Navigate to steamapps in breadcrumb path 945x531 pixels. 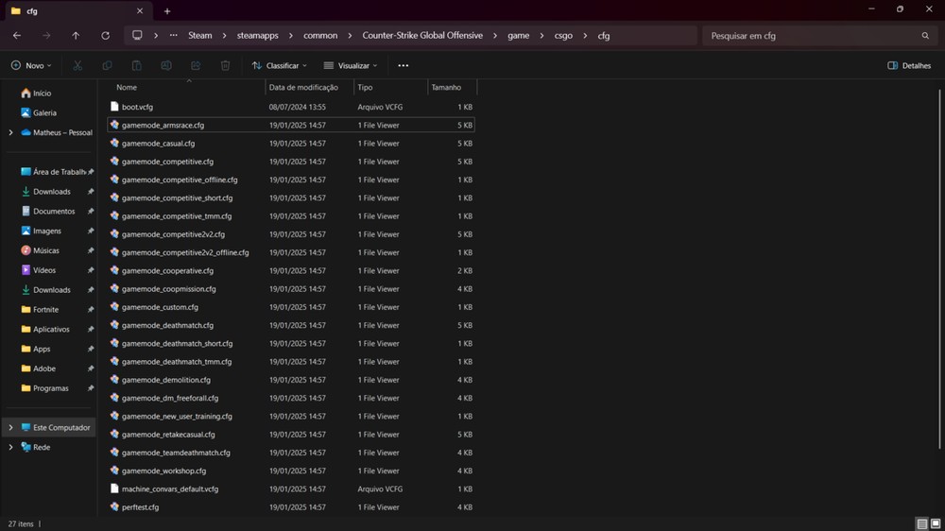click(258, 36)
